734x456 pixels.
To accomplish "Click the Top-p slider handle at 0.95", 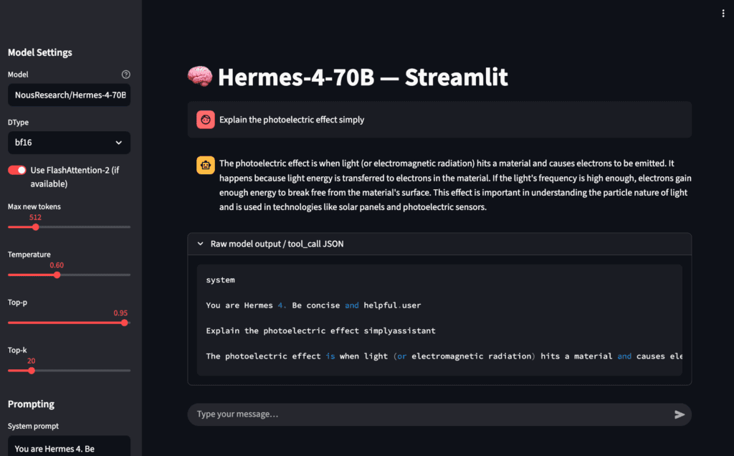I will (125, 323).
